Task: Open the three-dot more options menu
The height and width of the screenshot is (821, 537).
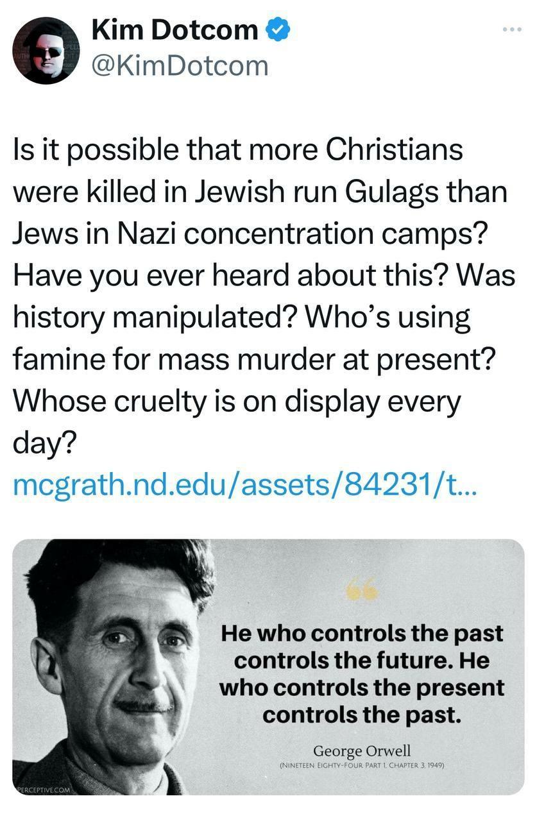Action: (513, 30)
